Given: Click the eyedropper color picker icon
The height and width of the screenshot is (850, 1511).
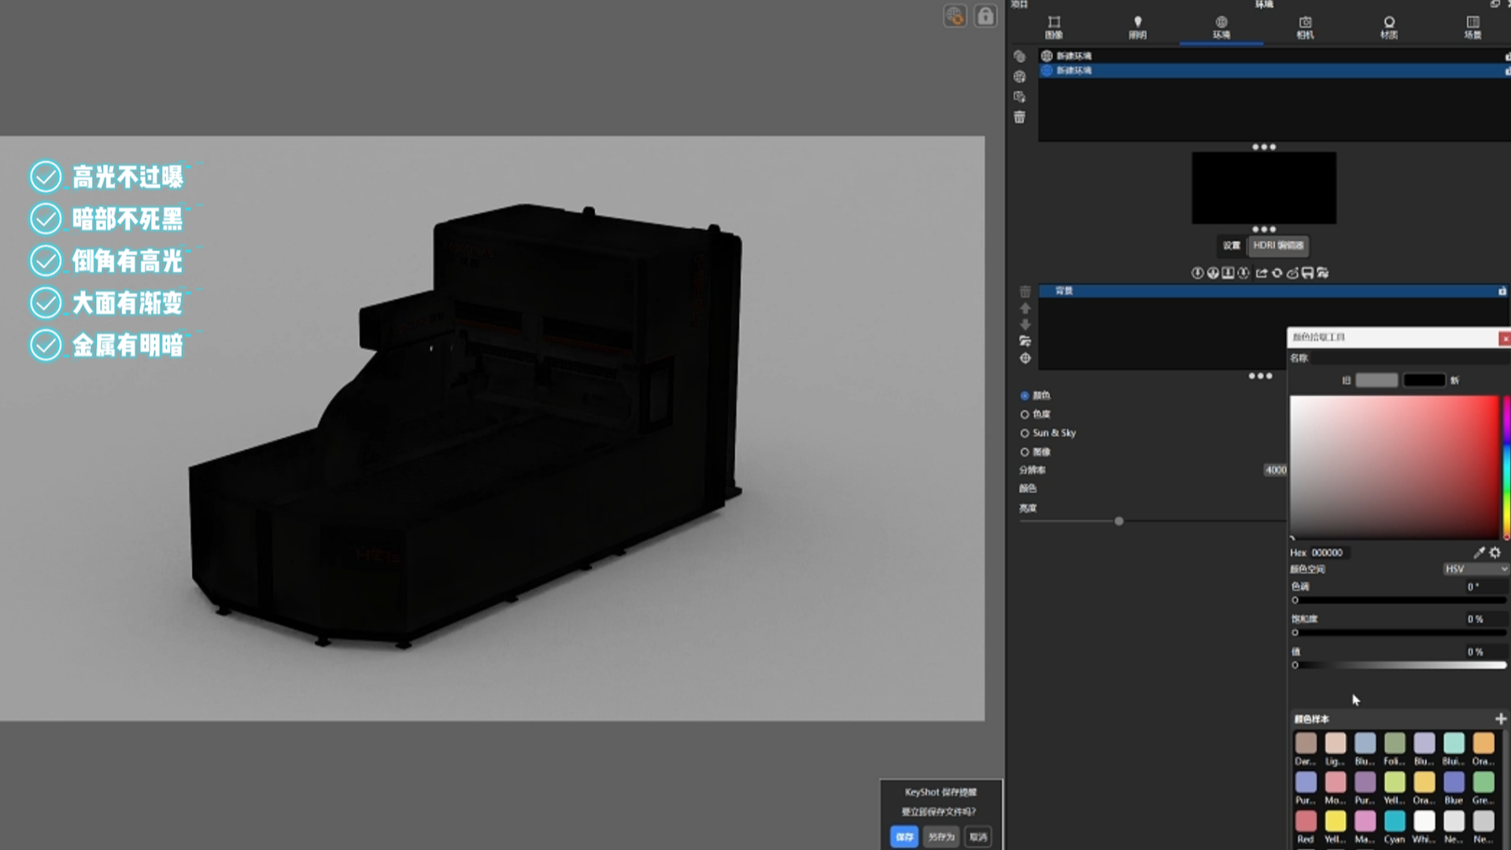Looking at the screenshot, I should pos(1479,552).
